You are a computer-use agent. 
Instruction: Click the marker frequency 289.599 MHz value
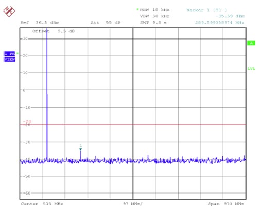[219, 23]
